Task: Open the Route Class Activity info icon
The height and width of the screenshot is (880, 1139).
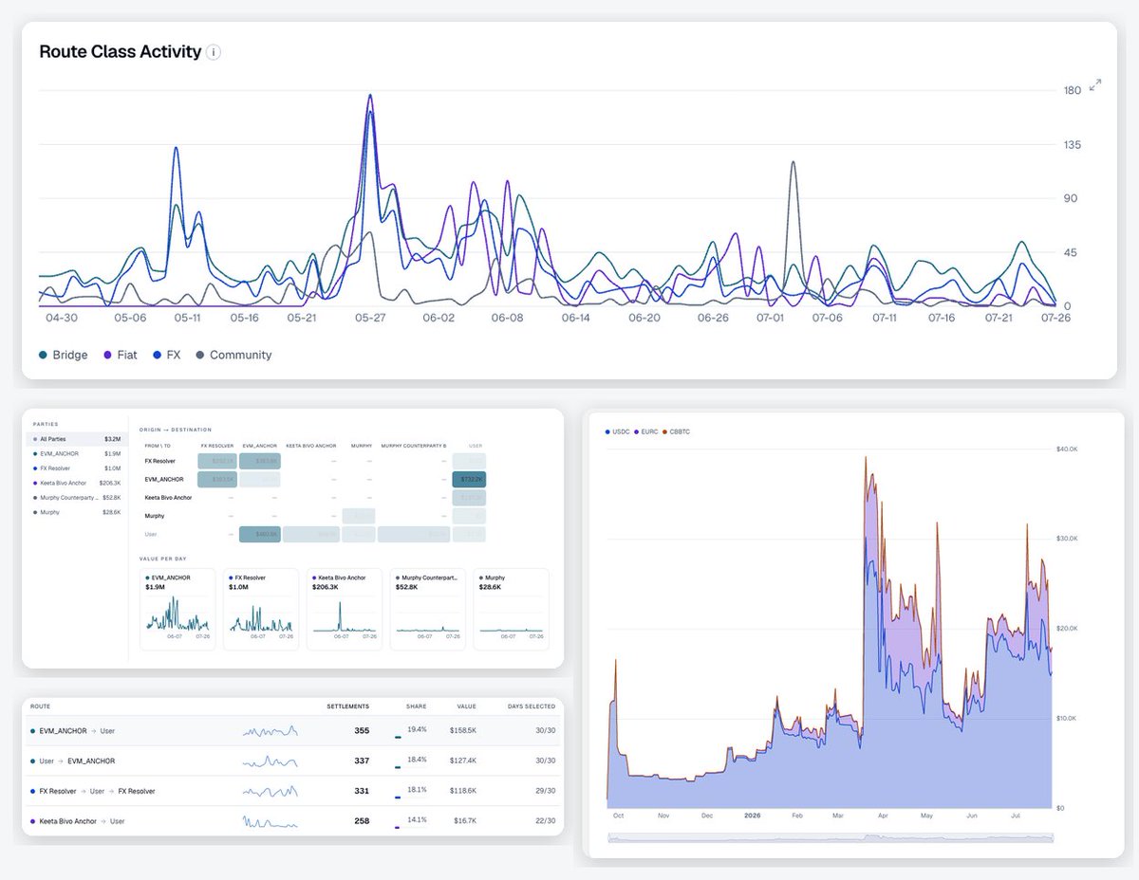Action: 214,52
